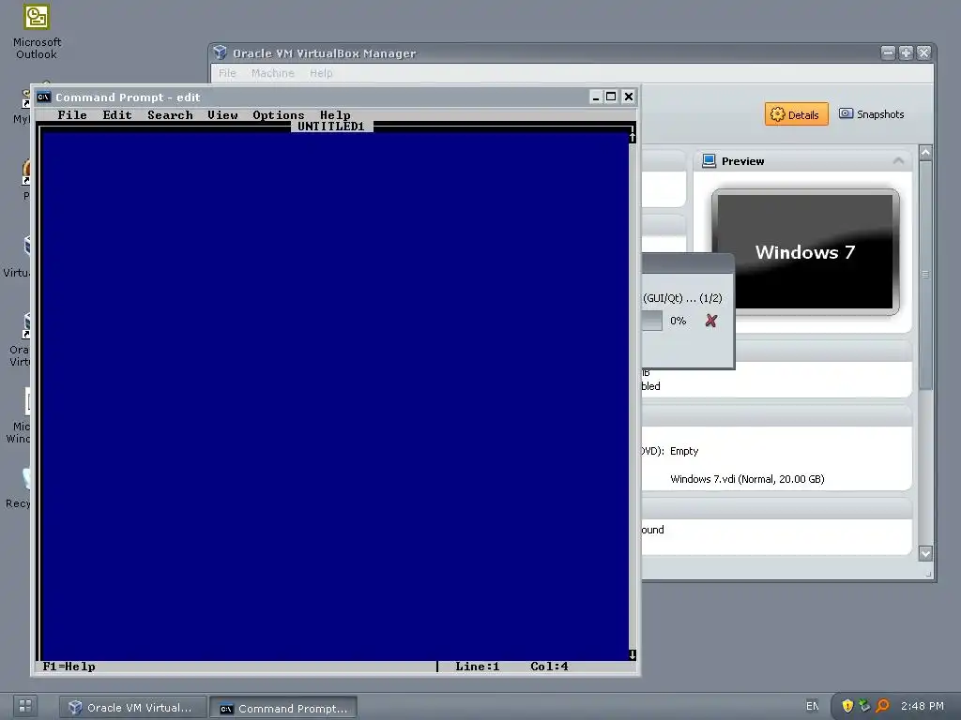961x720 pixels.
Task: Click Windows 7.vdi disk entry
Action: click(747, 479)
